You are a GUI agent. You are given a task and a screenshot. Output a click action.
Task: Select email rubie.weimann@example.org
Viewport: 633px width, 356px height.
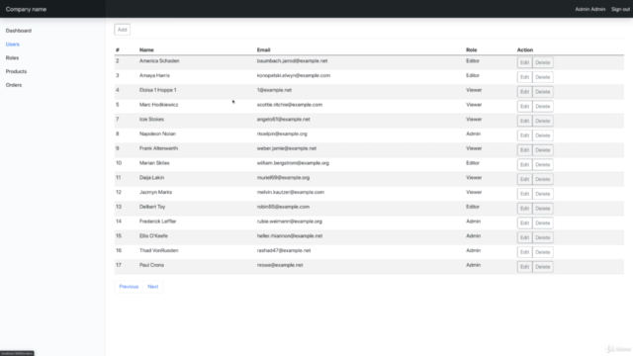290,222
